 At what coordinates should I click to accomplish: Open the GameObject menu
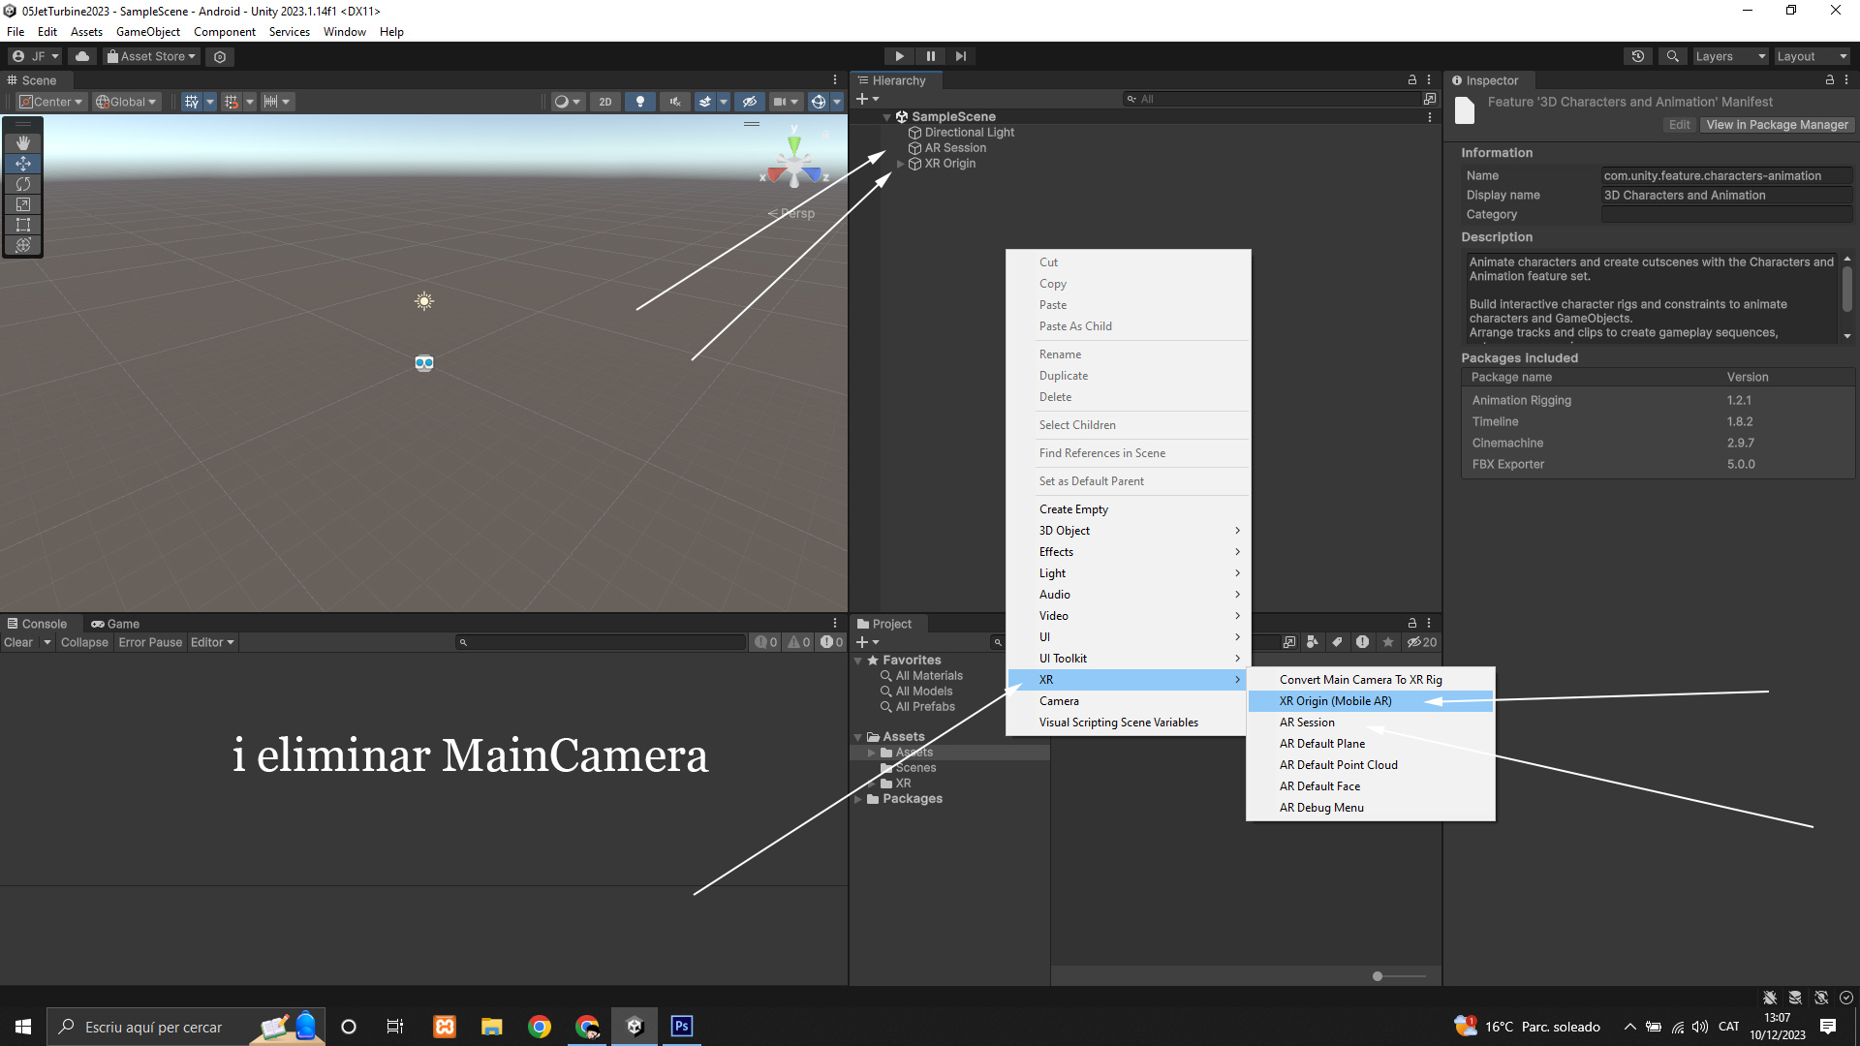147,32
